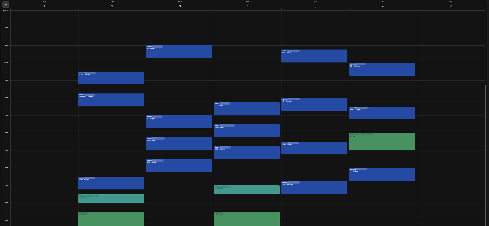489x226 pixels.
Task: Open Wednesday teal event 5 – 5:30pm
Action: pos(247,190)
